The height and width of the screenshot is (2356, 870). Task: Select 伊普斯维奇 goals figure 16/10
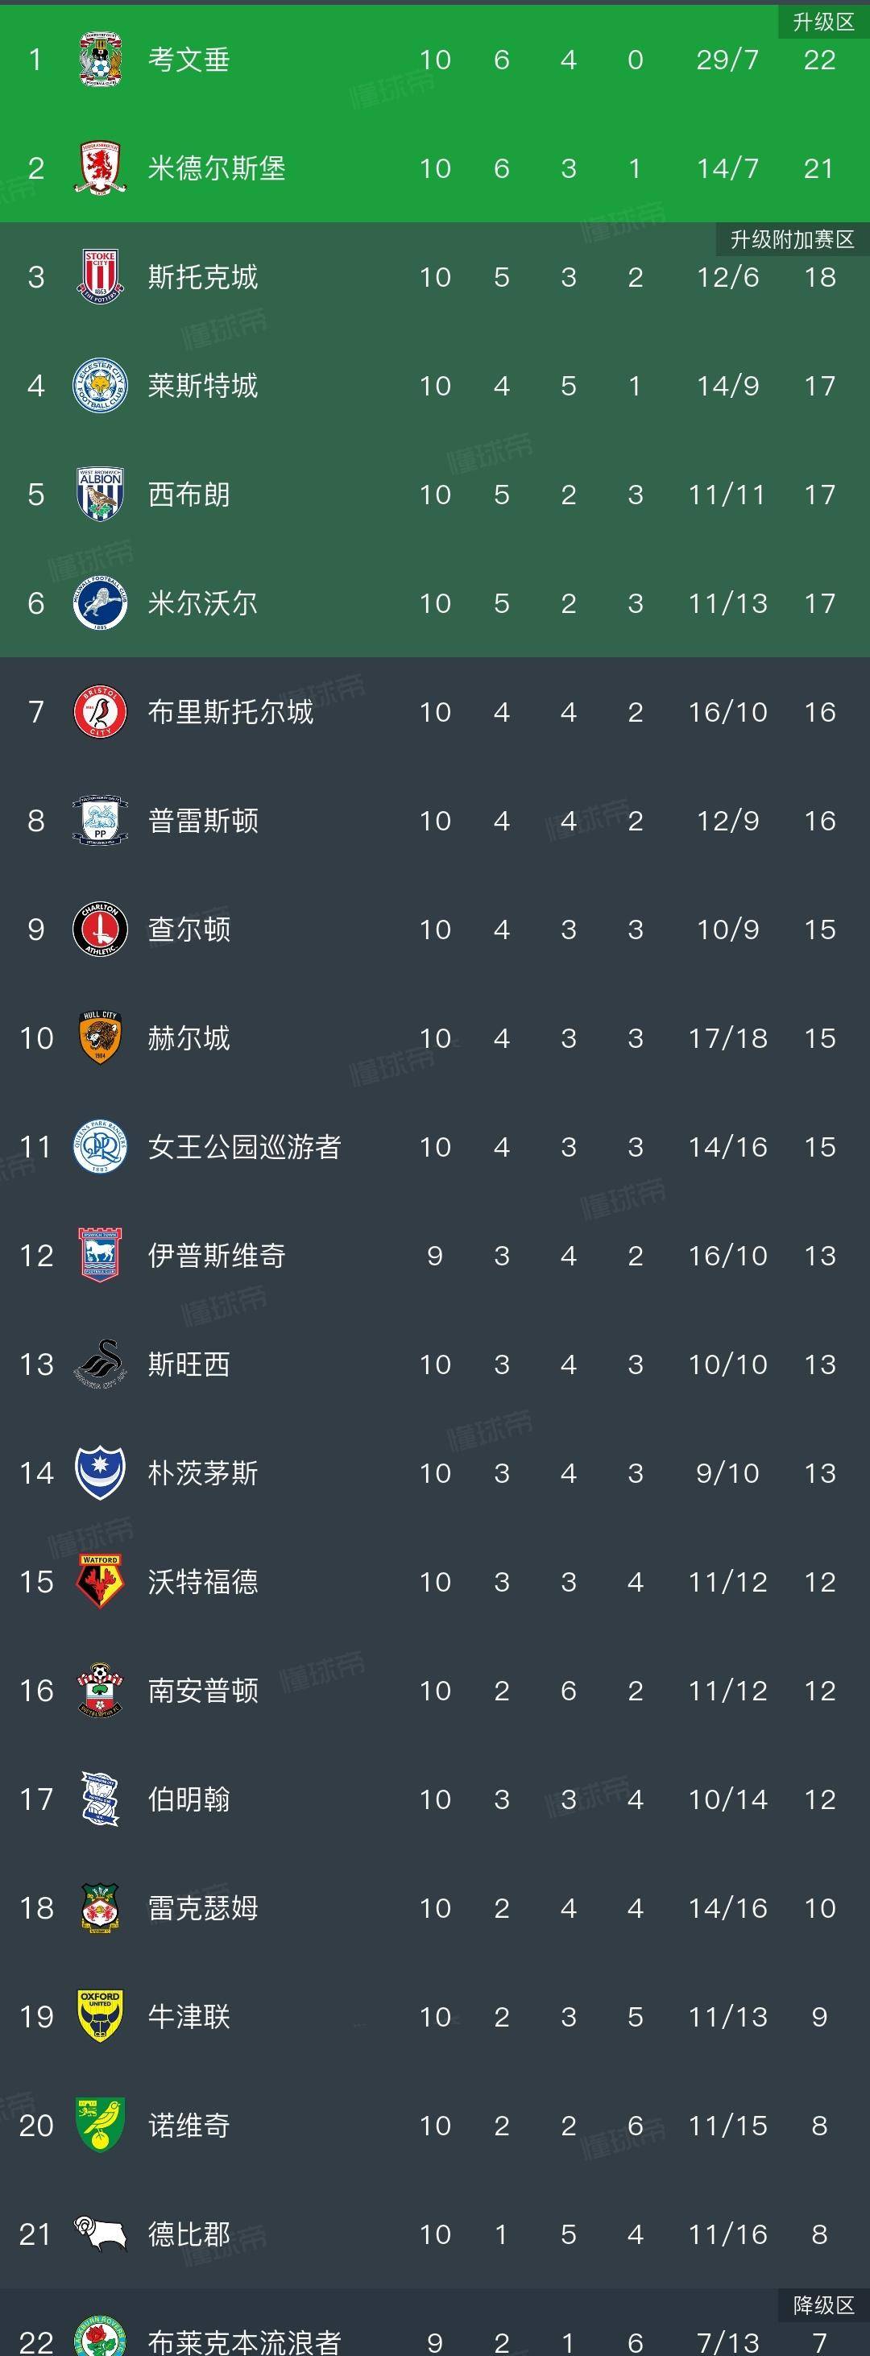(x=727, y=1256)
